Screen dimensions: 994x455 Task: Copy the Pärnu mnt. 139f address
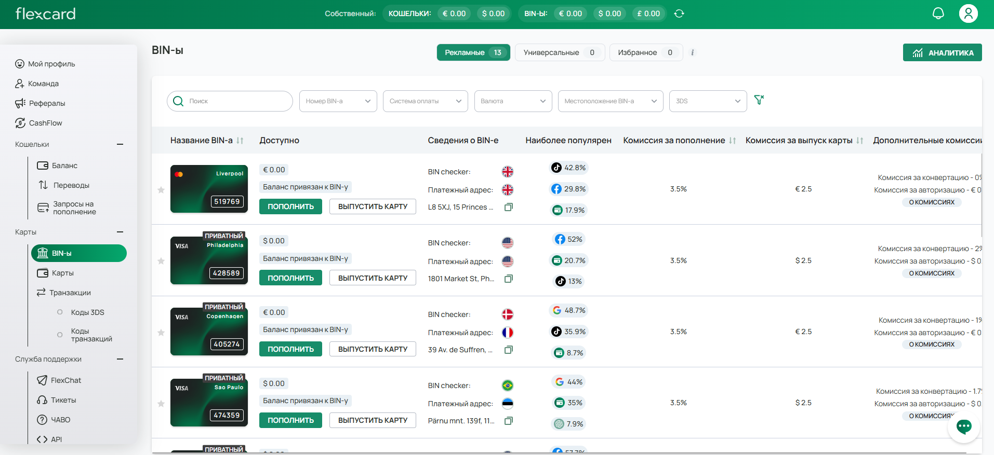point(509,421)
